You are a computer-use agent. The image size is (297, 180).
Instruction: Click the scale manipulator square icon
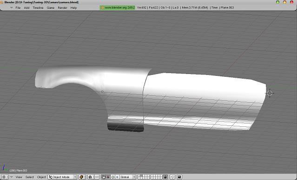click(x=117, y=177)
